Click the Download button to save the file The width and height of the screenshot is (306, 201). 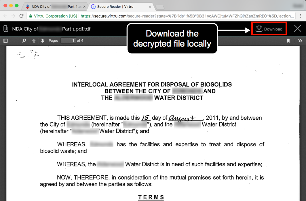[x=269, y=28]
